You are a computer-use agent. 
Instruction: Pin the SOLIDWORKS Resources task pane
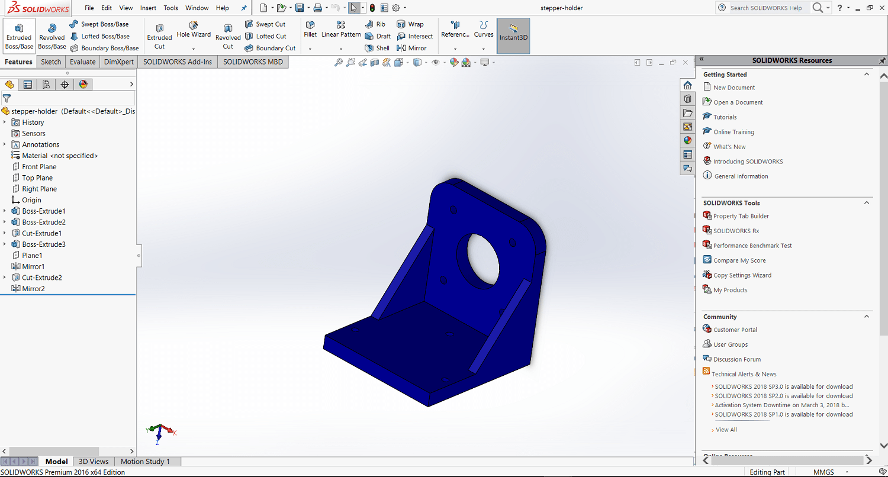click(x=882, y=60)
